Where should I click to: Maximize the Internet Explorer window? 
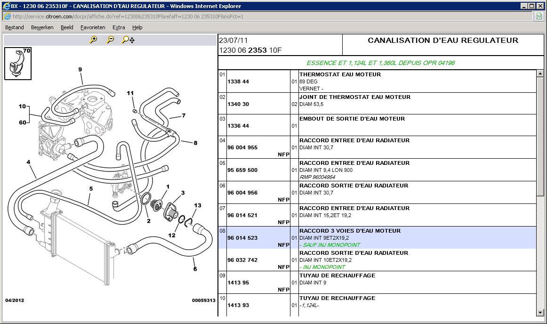click(x=532, y=6)
